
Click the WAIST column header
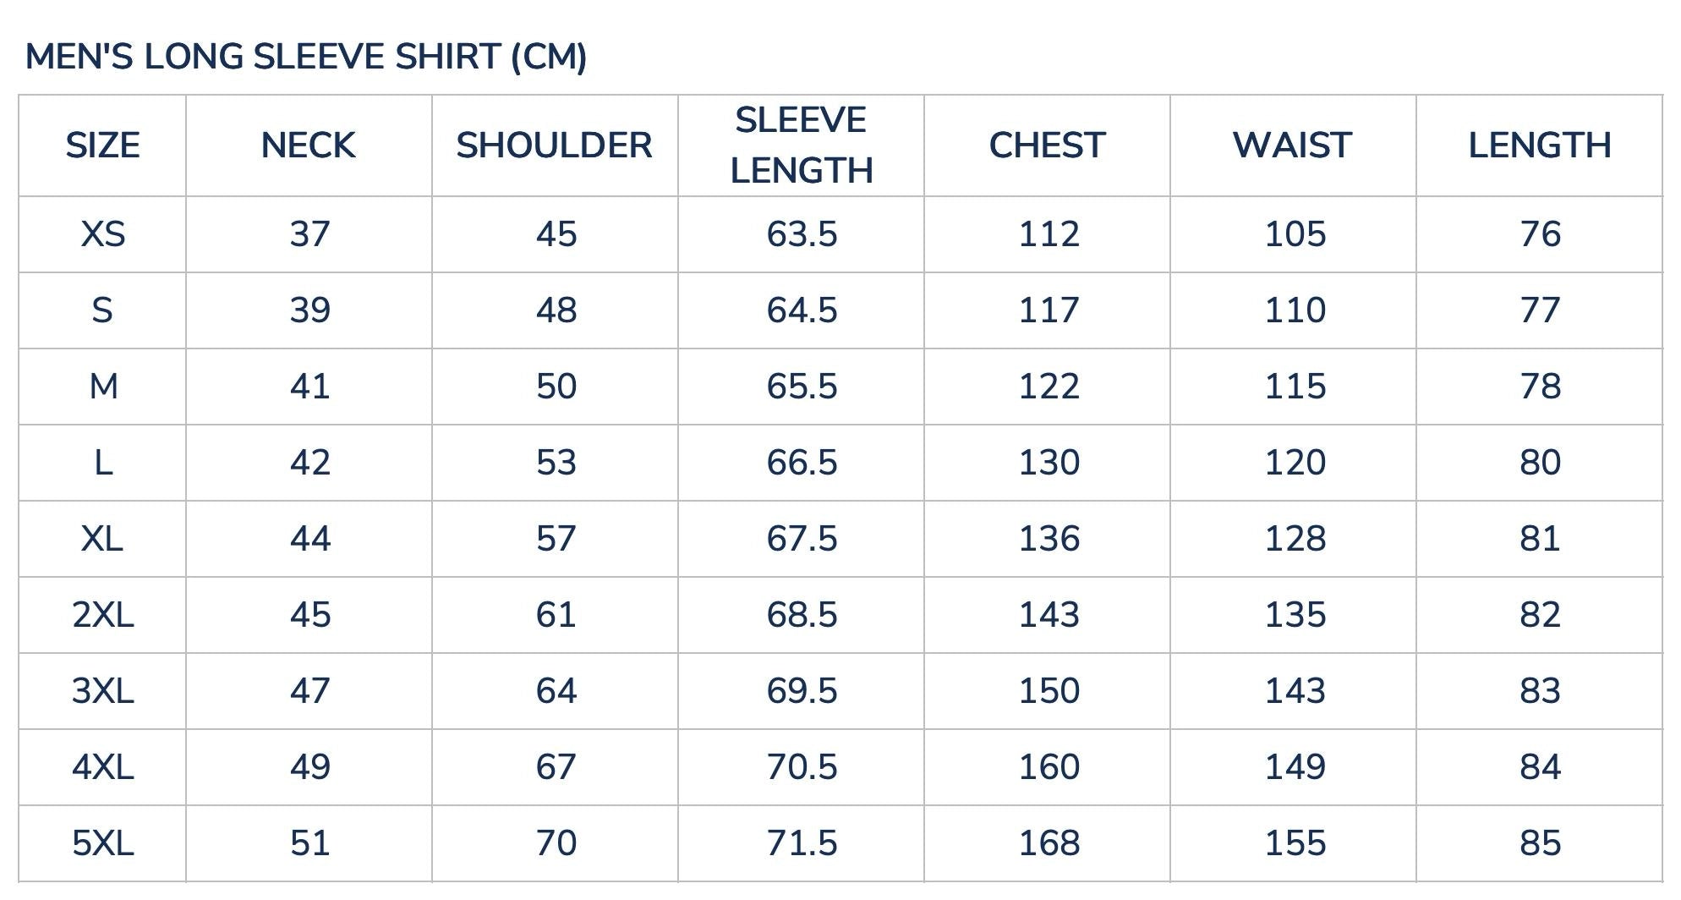1293,145
